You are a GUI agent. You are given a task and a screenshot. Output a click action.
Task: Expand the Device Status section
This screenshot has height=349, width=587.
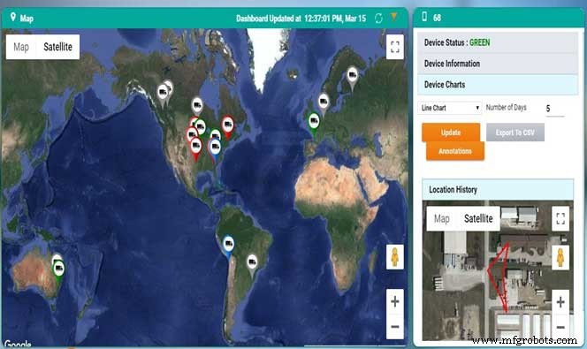[x=498, y=42]
